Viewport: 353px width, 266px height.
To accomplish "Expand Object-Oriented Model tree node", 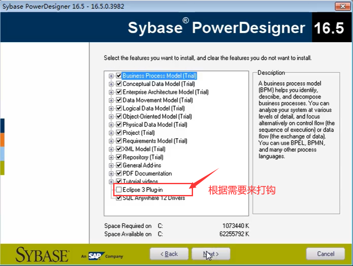I will [x=111, y=117].
